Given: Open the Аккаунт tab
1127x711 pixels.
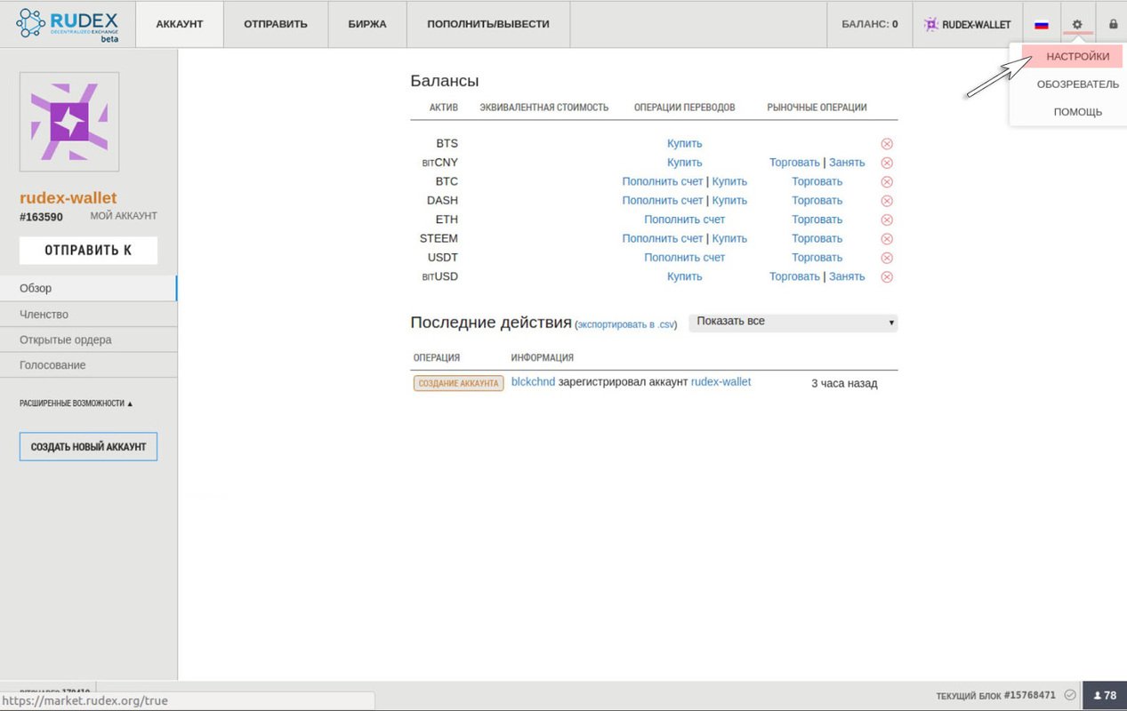Looking at the screenshot, I should 180,24.
